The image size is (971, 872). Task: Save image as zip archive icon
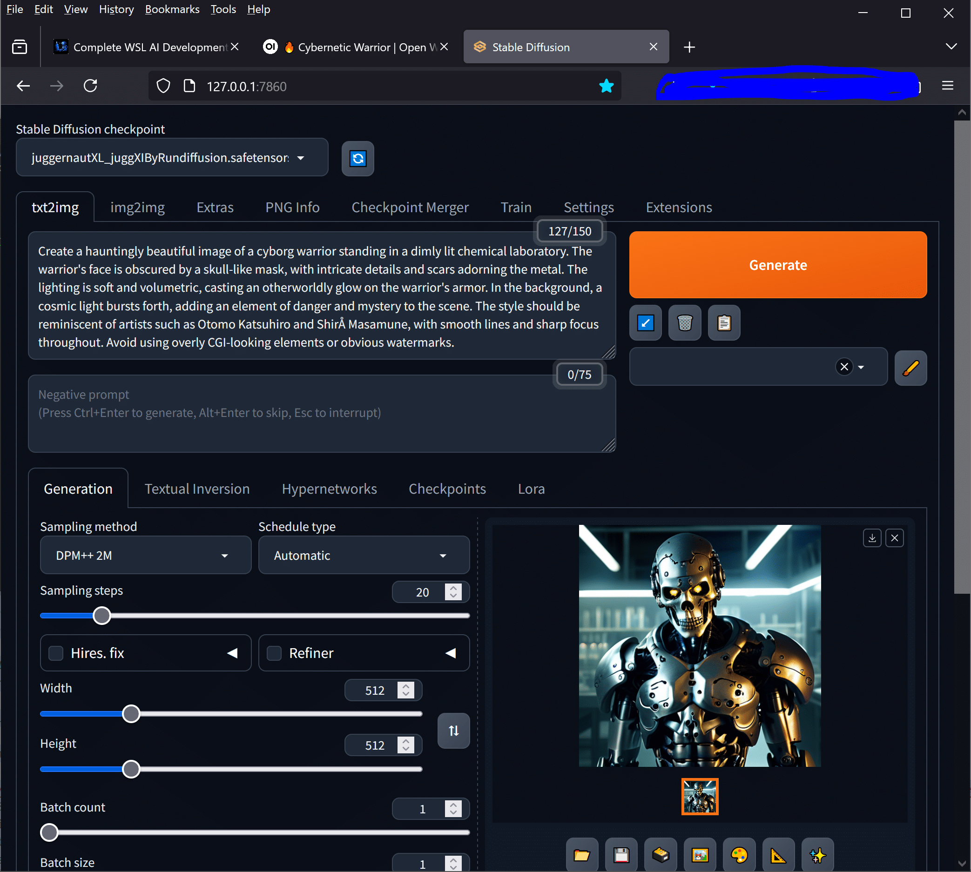(x=661, y=855)
